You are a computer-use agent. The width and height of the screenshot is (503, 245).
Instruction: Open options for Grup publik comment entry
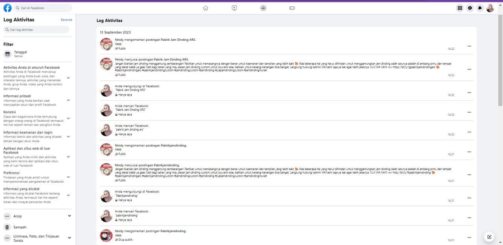tap(469, 237)
